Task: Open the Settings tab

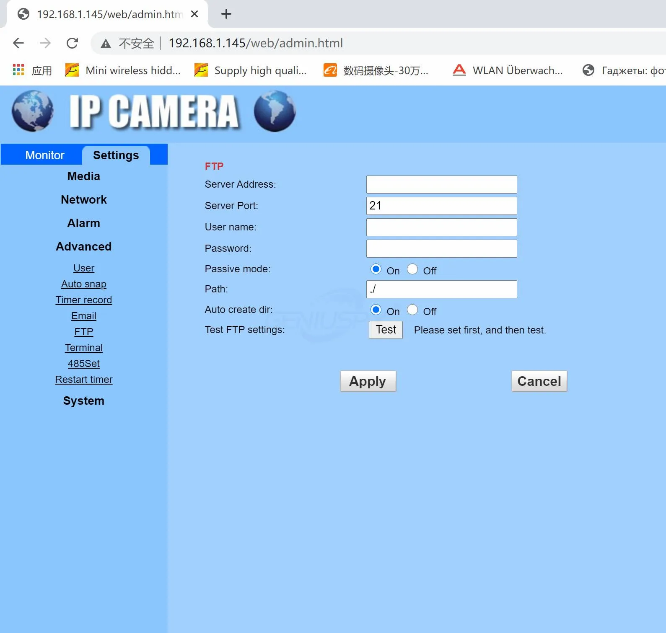Action: (116, 155)
